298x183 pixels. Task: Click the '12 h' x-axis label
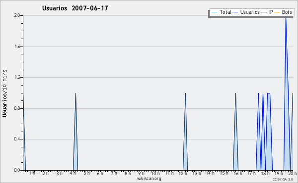(183, 173)
